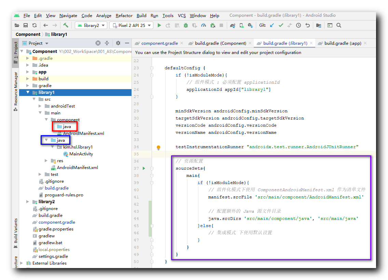388x280 pixels.
Task: Click the Search Everywhere magnifier icon
Action: pos(339,25)
